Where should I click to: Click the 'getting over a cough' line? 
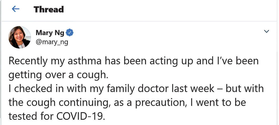tap(58, 75)
